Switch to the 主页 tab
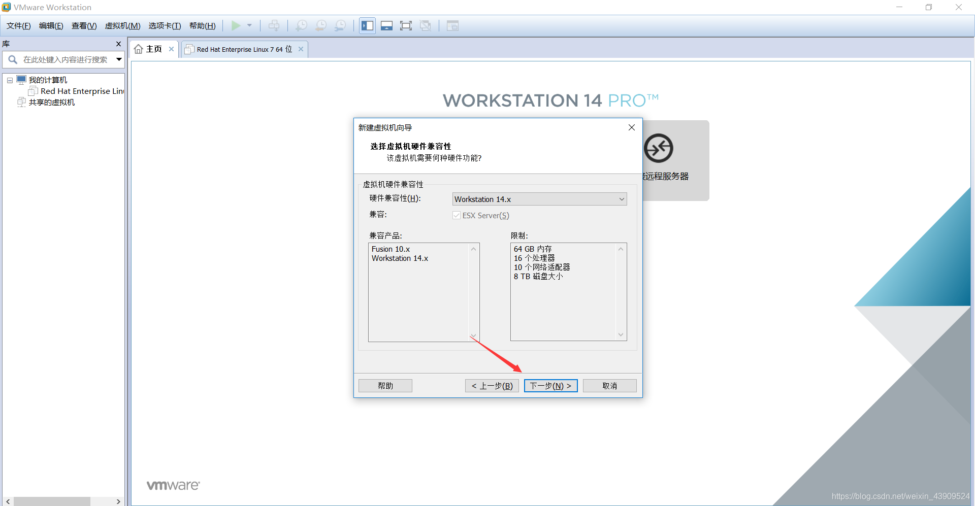975x506 pixels. click(x=154, y=49)
